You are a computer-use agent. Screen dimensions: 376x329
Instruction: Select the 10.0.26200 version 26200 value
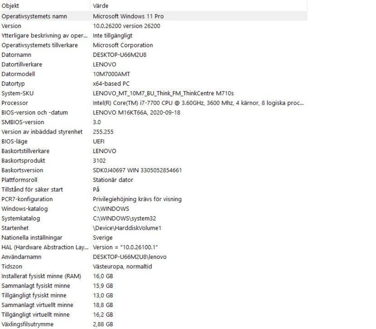coord(127,26)
